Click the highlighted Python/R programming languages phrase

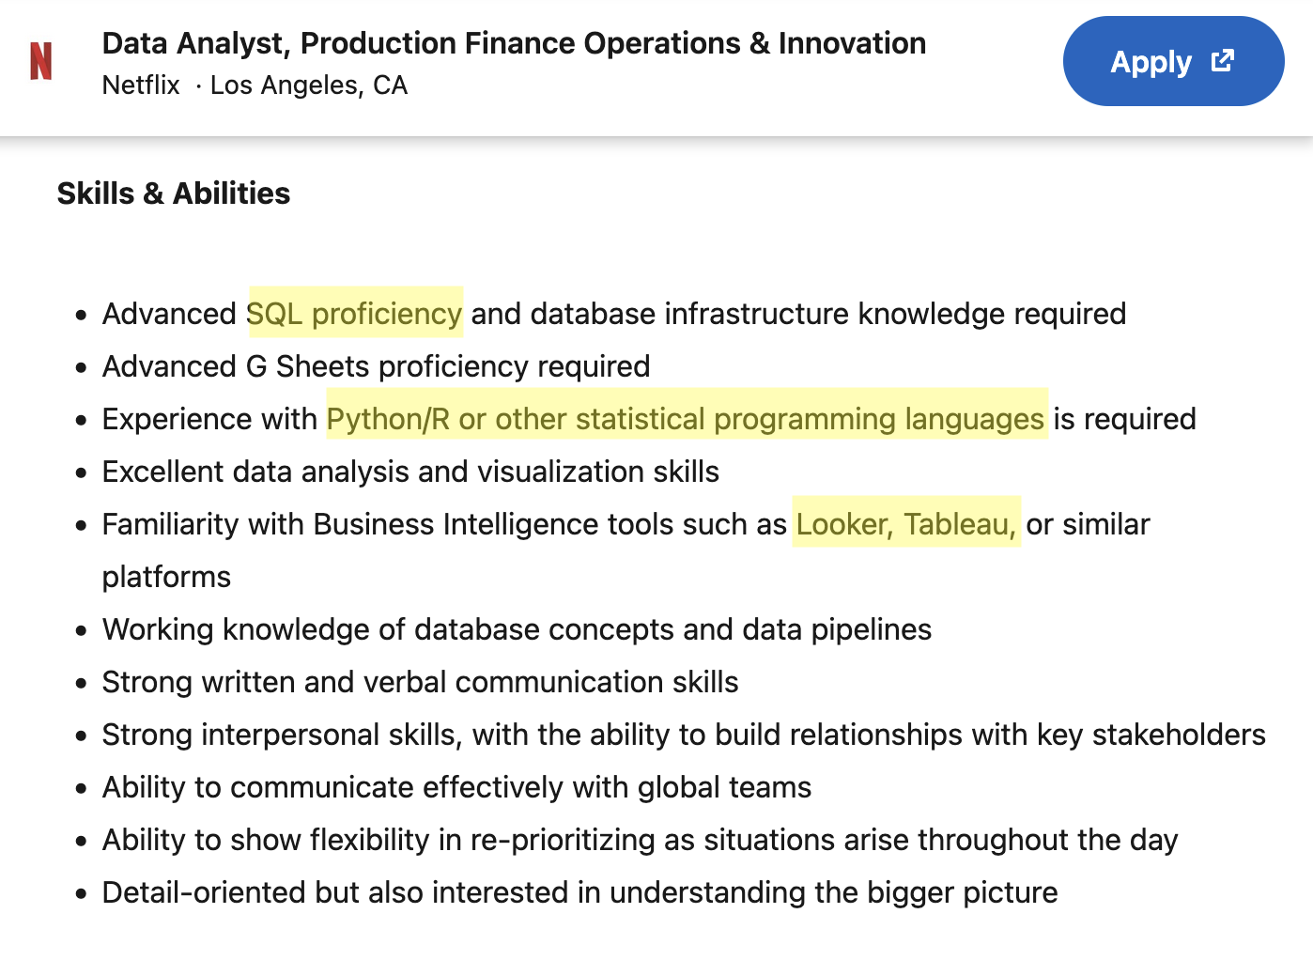coord(686,418)
